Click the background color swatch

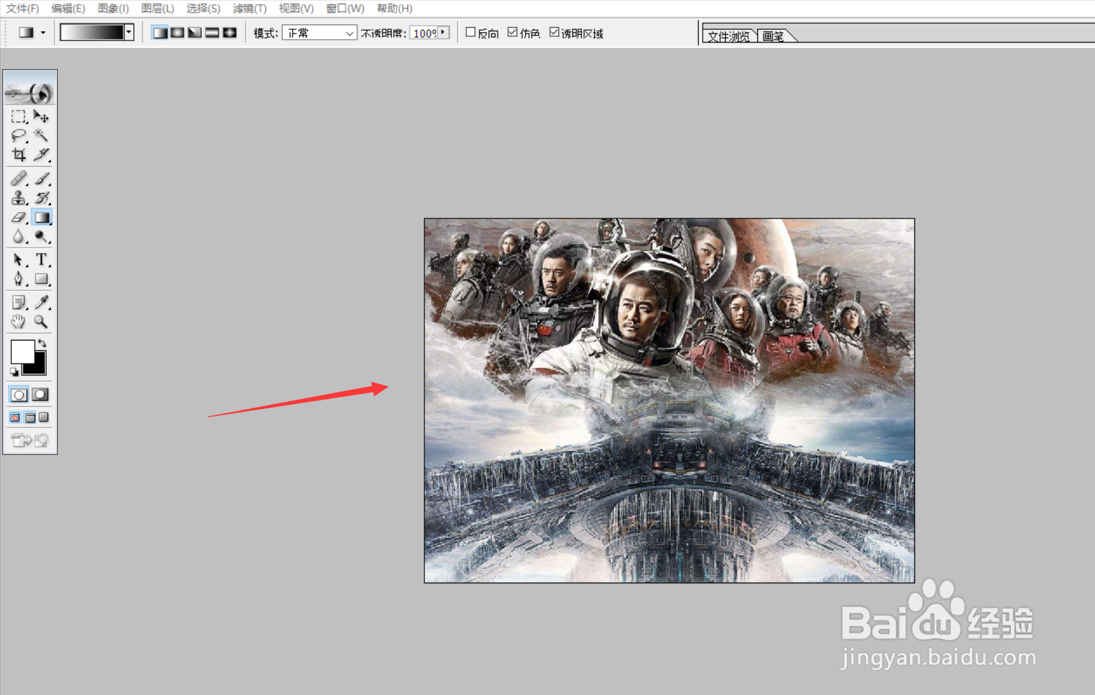click(x=38, y=367)
